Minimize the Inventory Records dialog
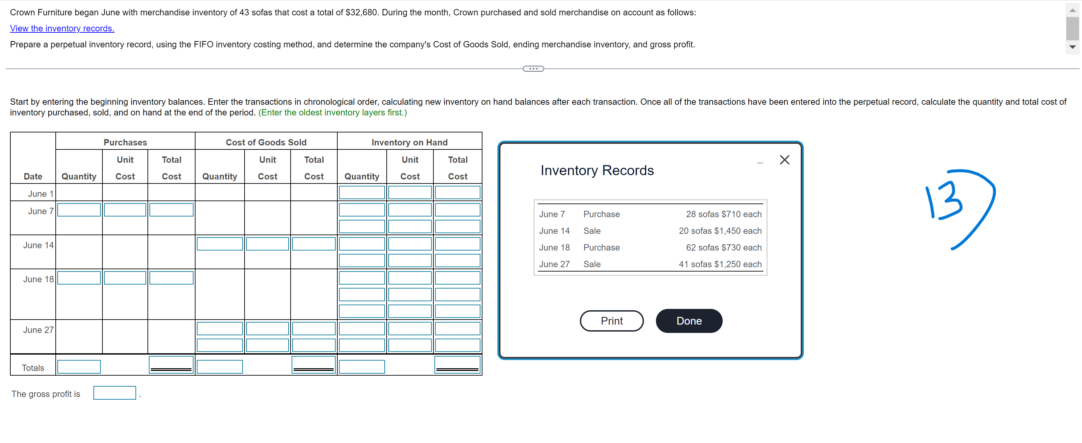The image size is (1082, 443). point(760,162)
